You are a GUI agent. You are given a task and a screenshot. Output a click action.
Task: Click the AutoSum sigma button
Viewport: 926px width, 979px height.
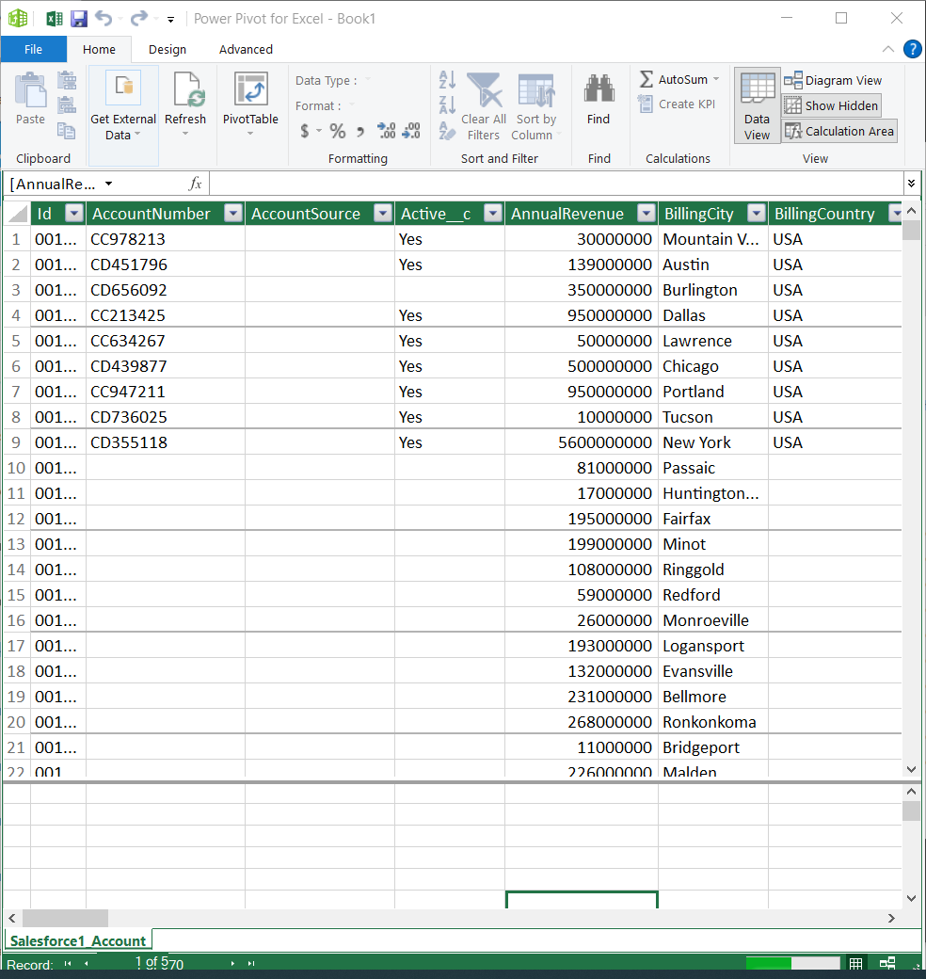coord(679,79)
